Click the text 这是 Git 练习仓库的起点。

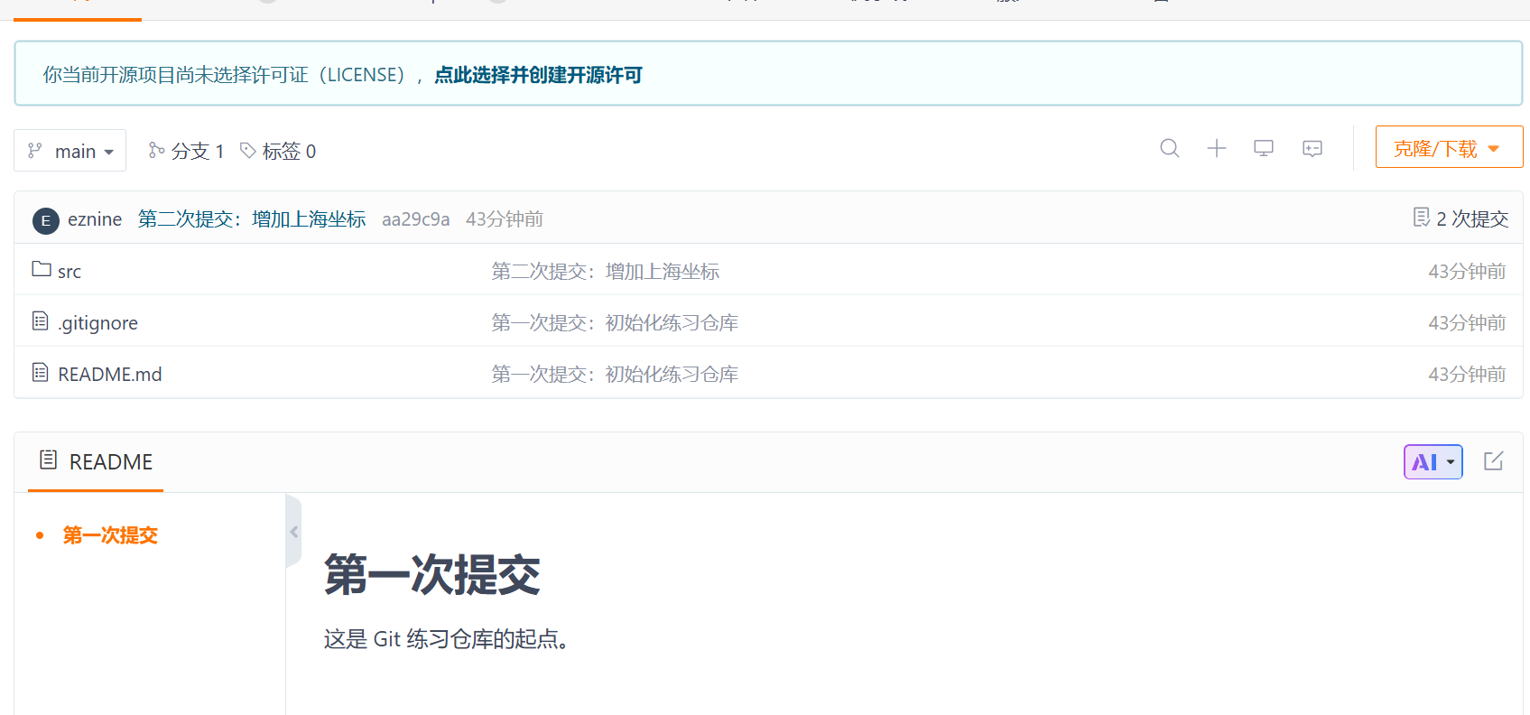click(x=447, y=639)
